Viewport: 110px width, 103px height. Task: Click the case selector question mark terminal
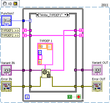coord(30,21)
